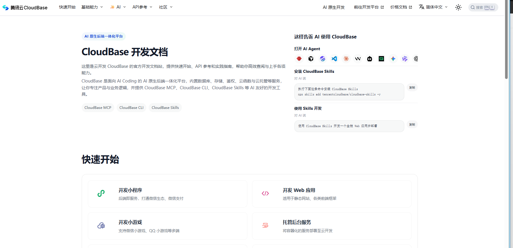Click the translate language icon

[422, 7]
